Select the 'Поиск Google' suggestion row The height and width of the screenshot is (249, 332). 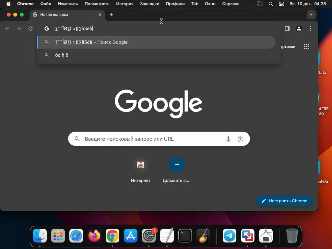coord(156,42)
